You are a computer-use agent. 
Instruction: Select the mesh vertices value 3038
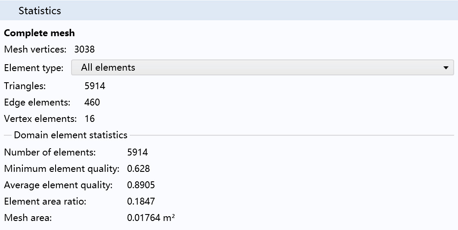pos(84,50)
